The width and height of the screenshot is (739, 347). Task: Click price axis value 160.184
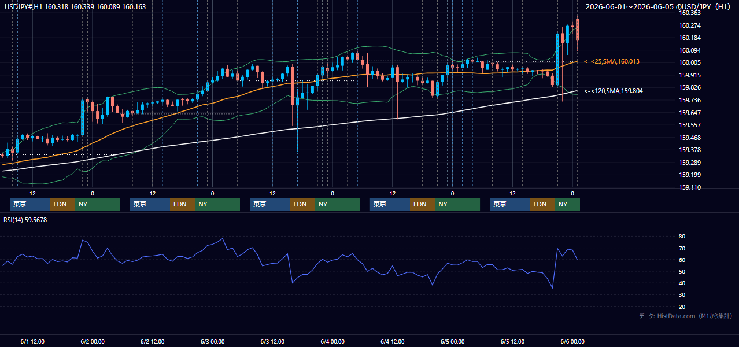(x=690, y=38)
